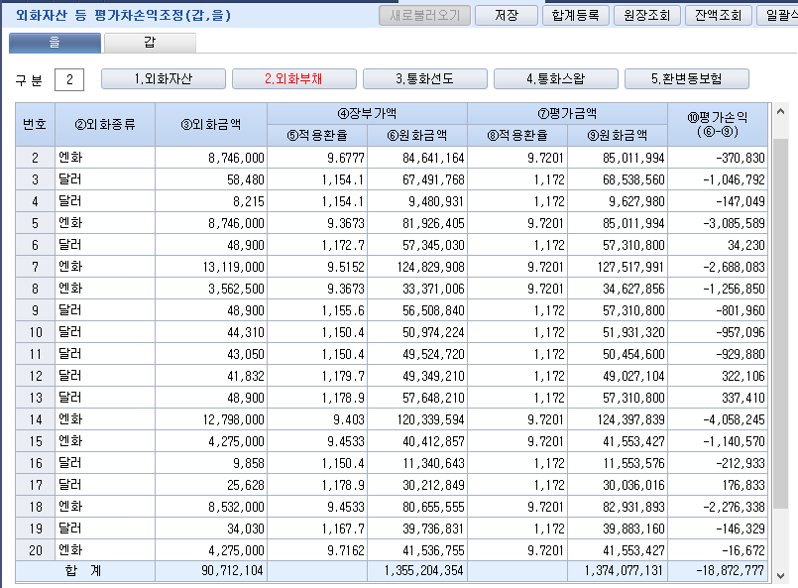Viewport: 798px width, 588px height.
Task: Select the 3.통화선도 category
Action: point(425,79)
